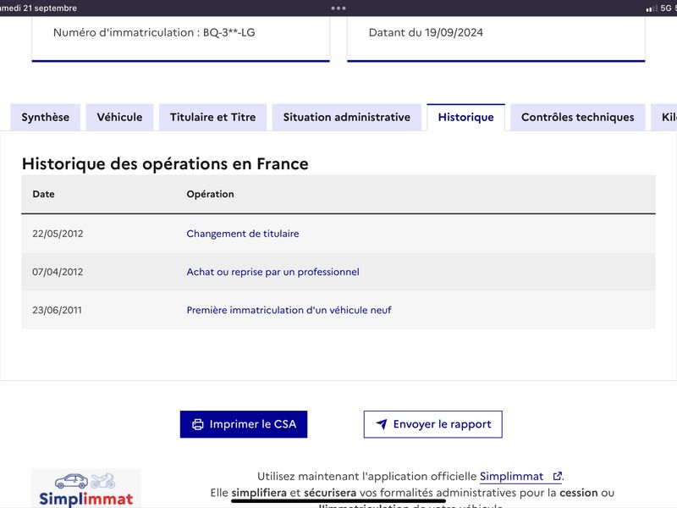
Task: Select the date 07/04/2012
Action: point(58,272)
